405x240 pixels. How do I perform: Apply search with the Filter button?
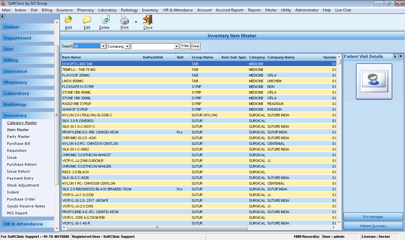pos(185,46)
